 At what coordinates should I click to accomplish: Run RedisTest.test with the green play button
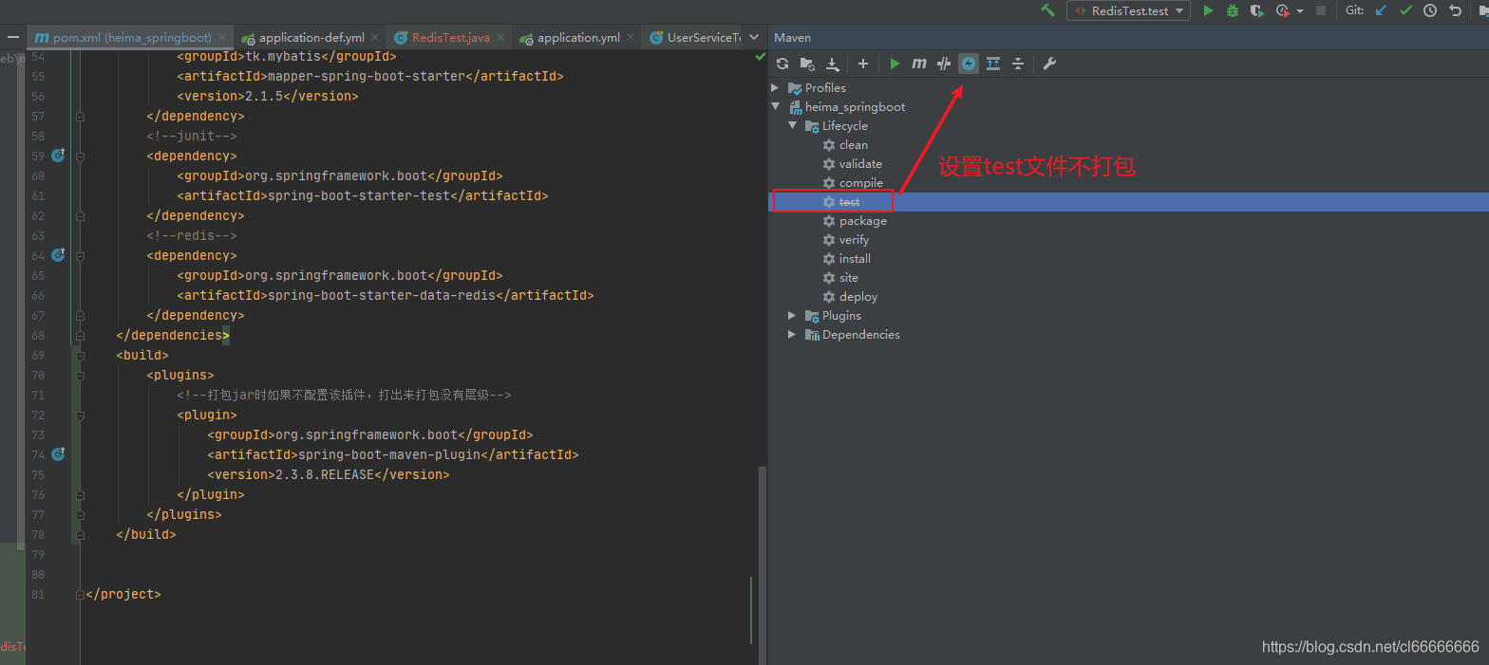click(1208, 10)
